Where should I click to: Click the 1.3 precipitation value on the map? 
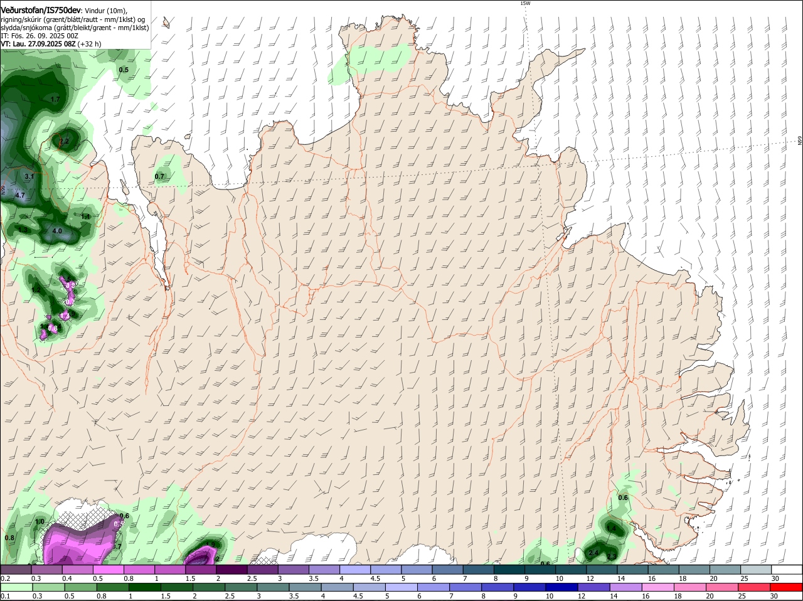[23, 230]
